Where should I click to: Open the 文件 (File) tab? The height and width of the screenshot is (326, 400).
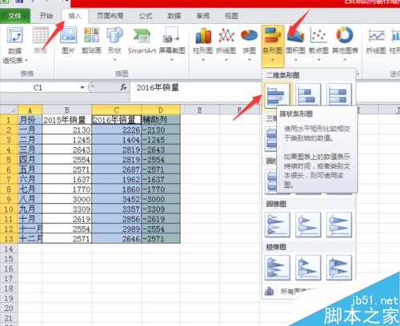tap(15, 16)
